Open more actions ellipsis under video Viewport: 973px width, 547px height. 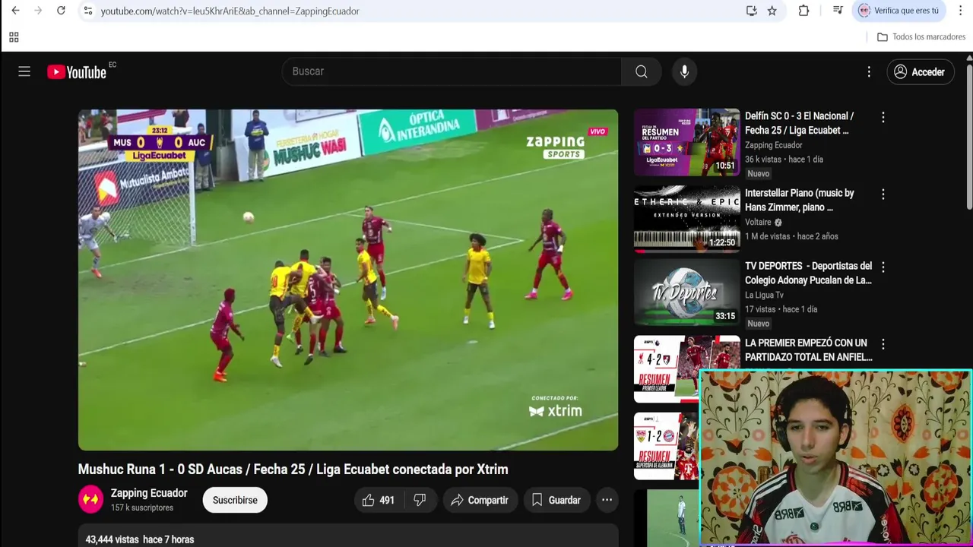pyautogui.click(x=607, y=500)
